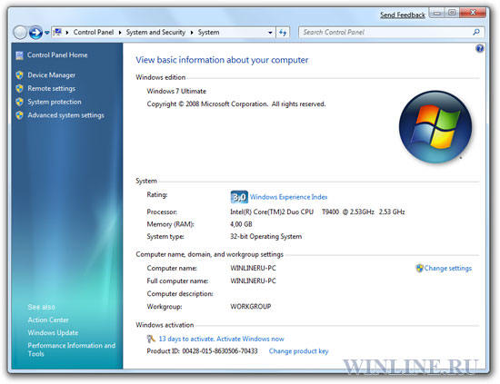
Task: Click the copyright 2008 Microsoft text
Action: coord(236,104)
